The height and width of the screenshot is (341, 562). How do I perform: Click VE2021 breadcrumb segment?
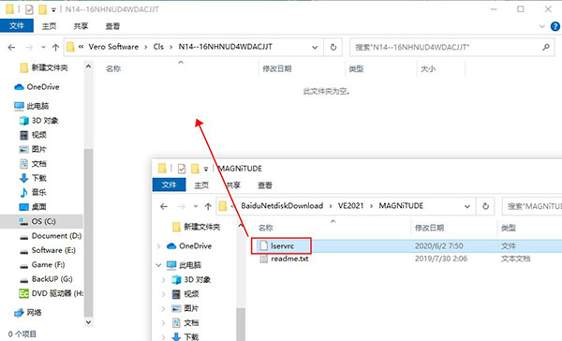pyautogui.click(x=350, y=206)
